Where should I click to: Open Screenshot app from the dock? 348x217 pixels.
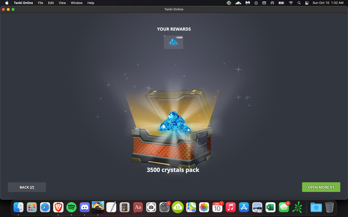pyautogui.click(x=151, y=207)
